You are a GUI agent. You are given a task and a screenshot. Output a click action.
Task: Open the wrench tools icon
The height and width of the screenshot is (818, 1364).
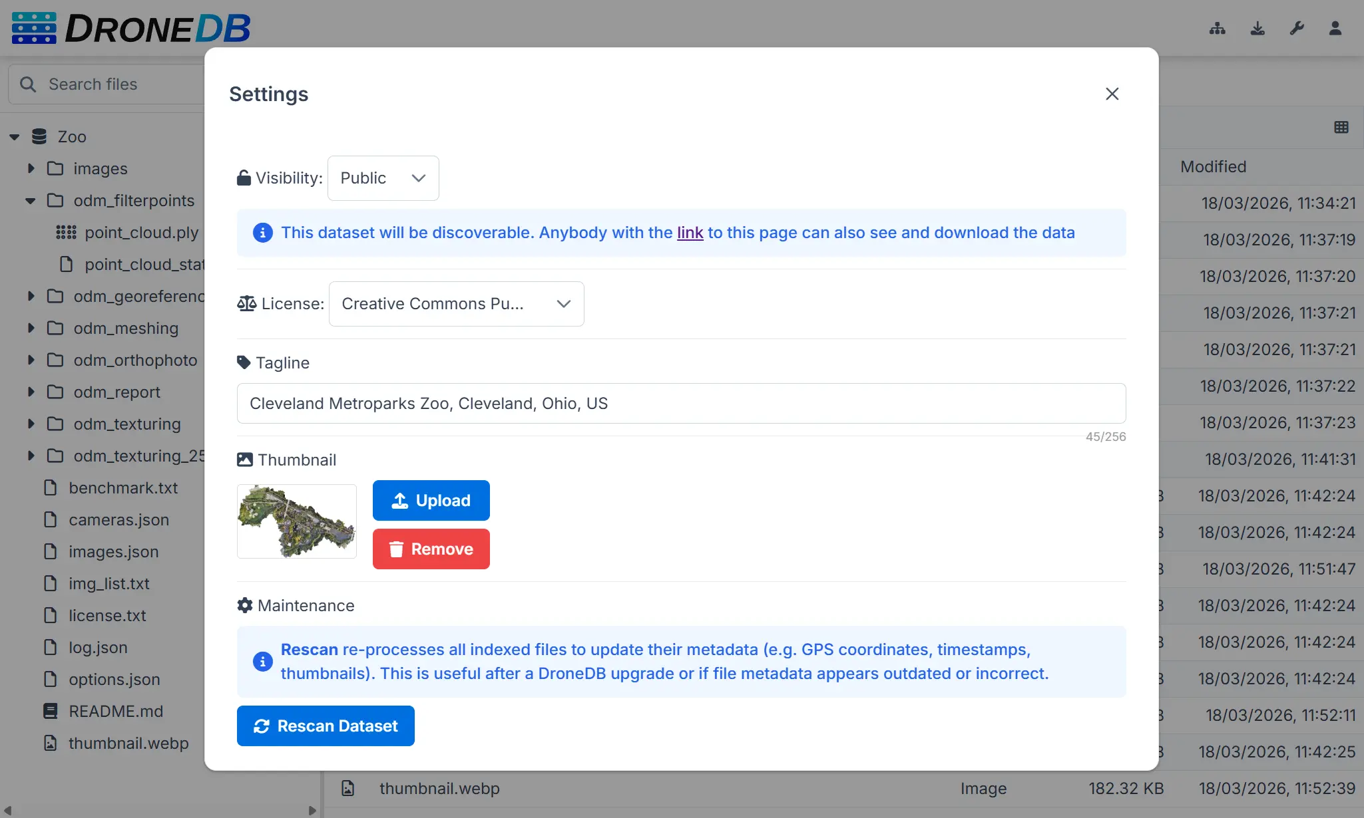click(1296, 29)
